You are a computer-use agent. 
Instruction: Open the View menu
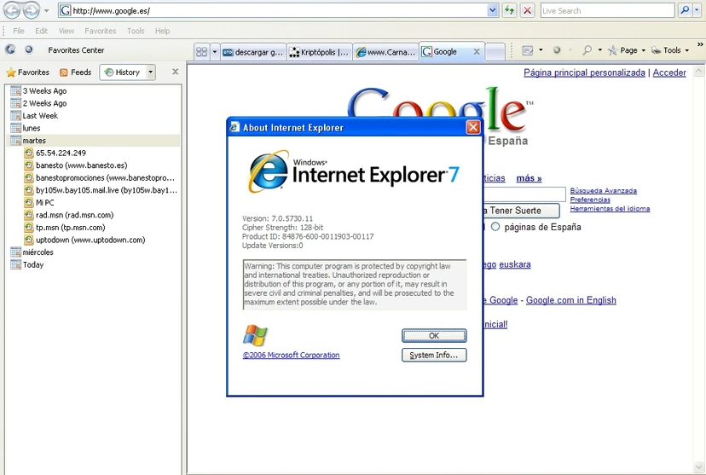67,31
